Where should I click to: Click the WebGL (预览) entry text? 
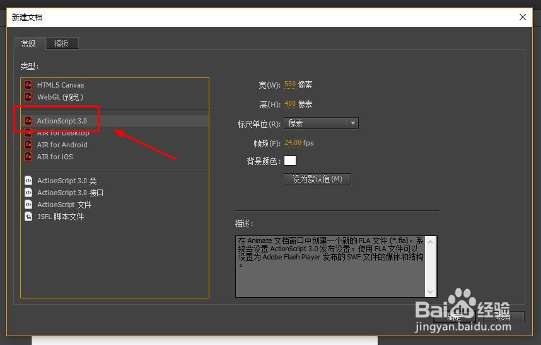point(60,97)
